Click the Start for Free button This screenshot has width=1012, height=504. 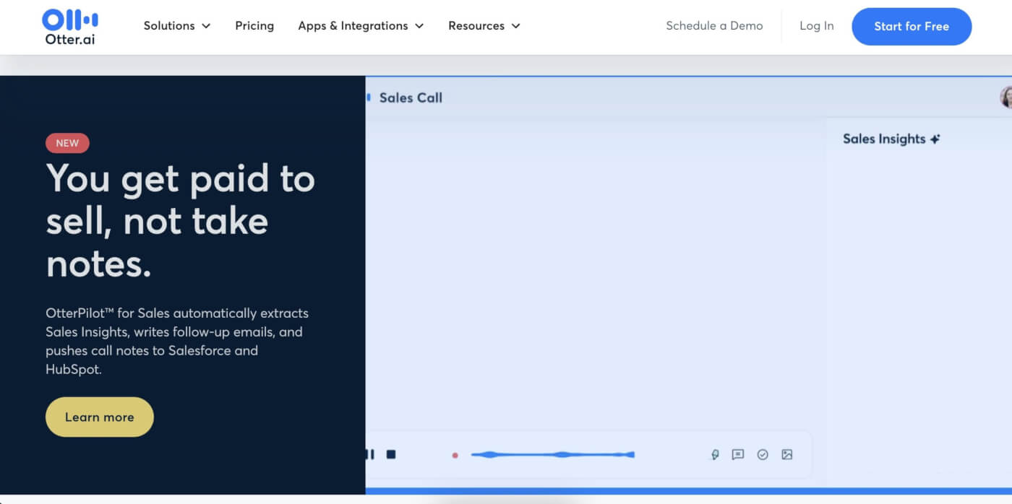tap(912, 26)
